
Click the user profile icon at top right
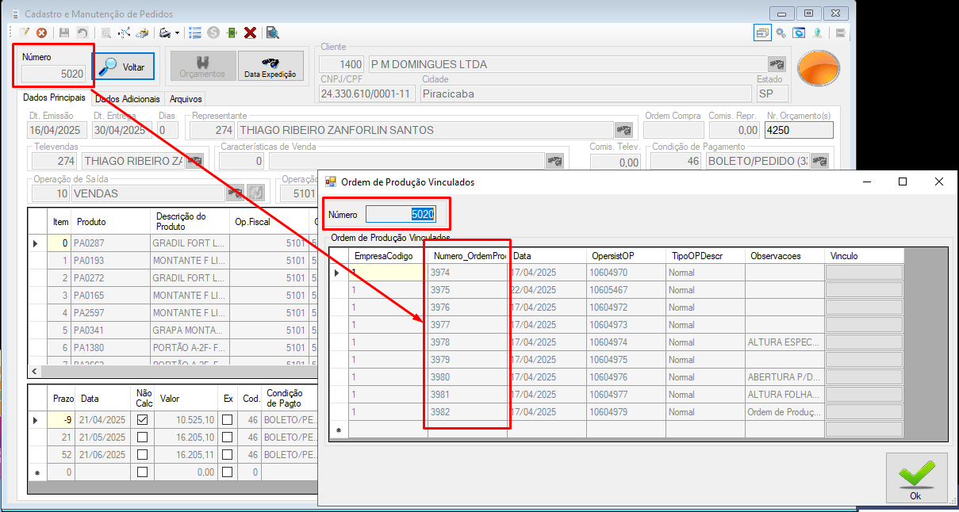pos(816,33)
